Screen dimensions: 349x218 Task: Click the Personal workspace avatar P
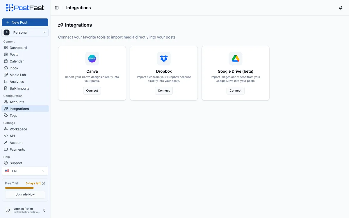click(6, 33)
